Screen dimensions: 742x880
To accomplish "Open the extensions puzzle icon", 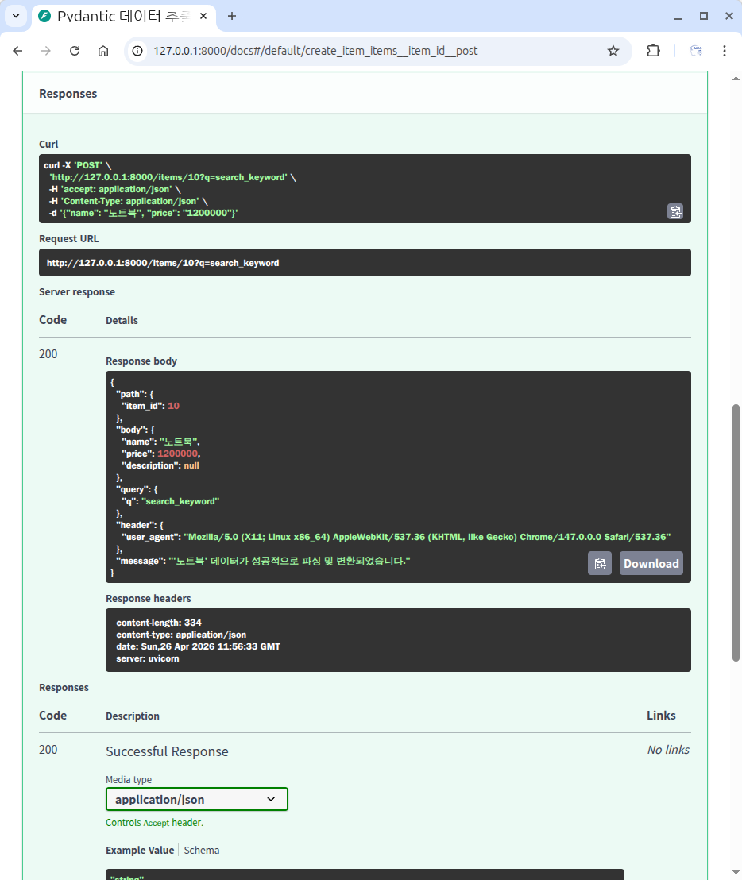I will pyautogui.click(x=653, y=51).
